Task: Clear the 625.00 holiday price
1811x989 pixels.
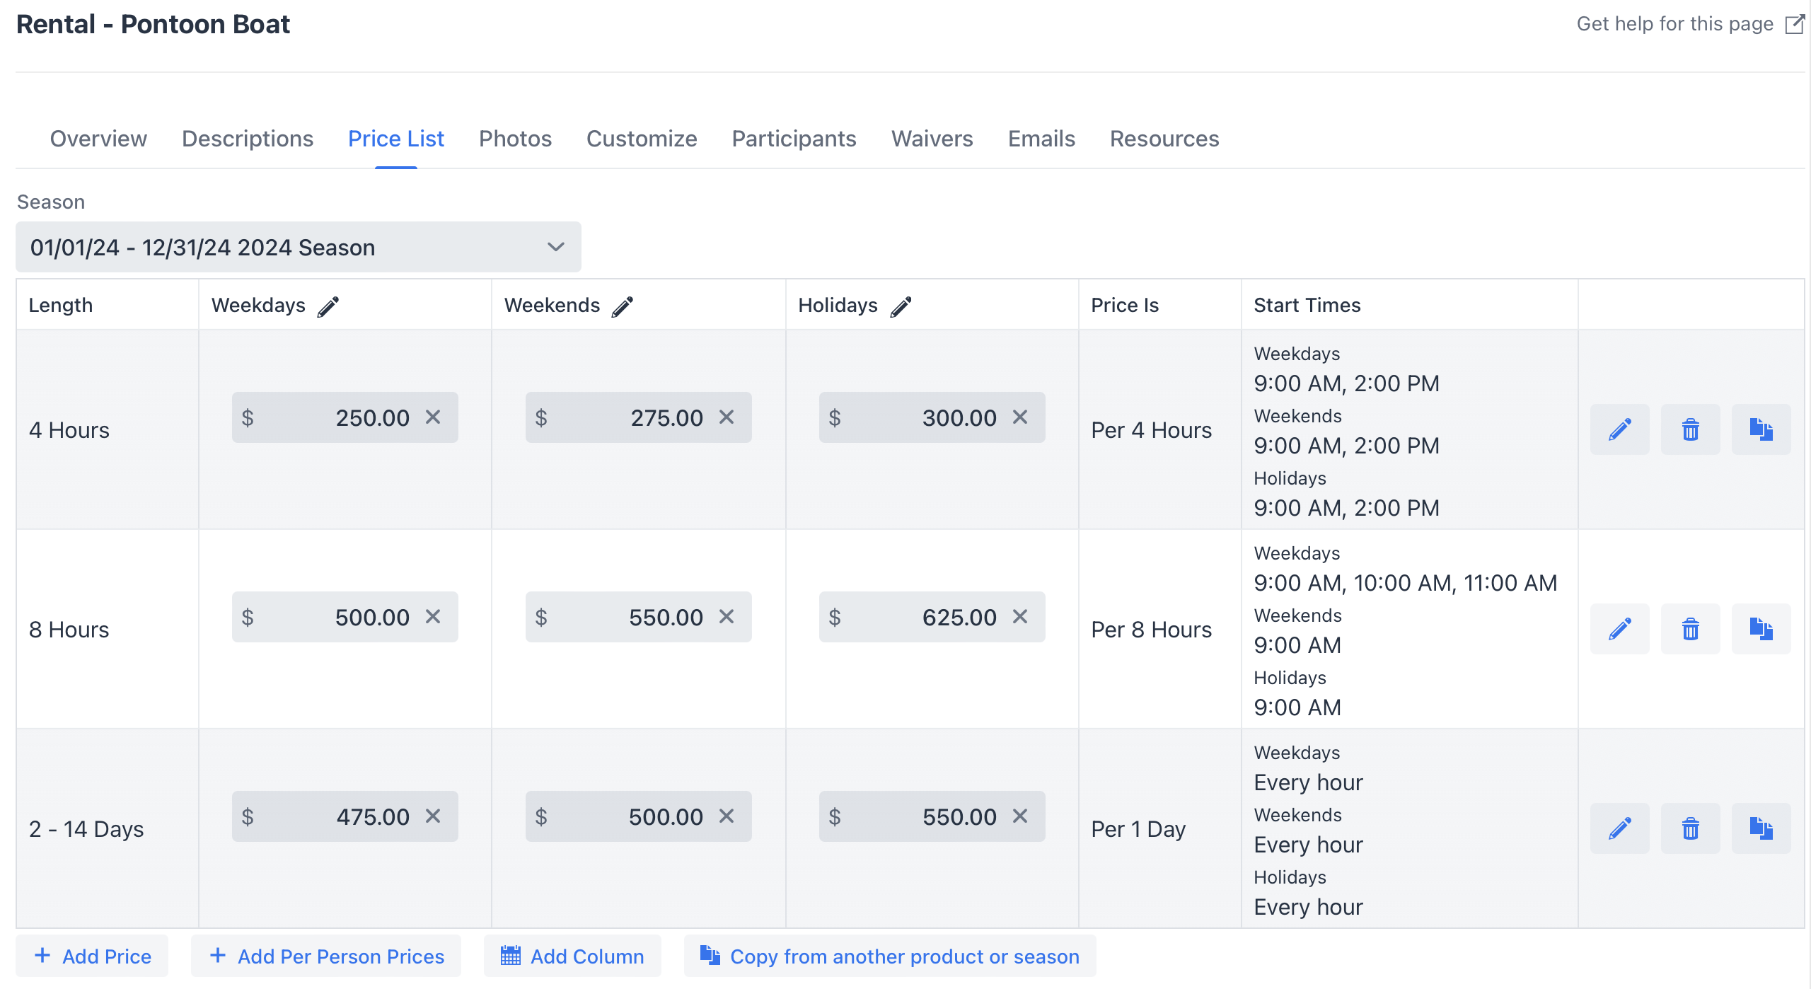Action: [1020, 617]
